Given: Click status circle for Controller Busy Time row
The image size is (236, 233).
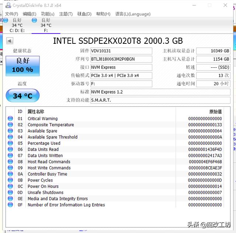Looking at the screenshot, I should pyautogui.click(x=10, y=174).
